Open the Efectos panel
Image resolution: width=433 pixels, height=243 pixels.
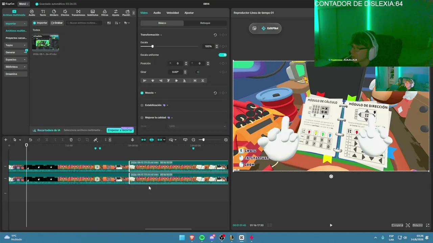pos(65,13)
